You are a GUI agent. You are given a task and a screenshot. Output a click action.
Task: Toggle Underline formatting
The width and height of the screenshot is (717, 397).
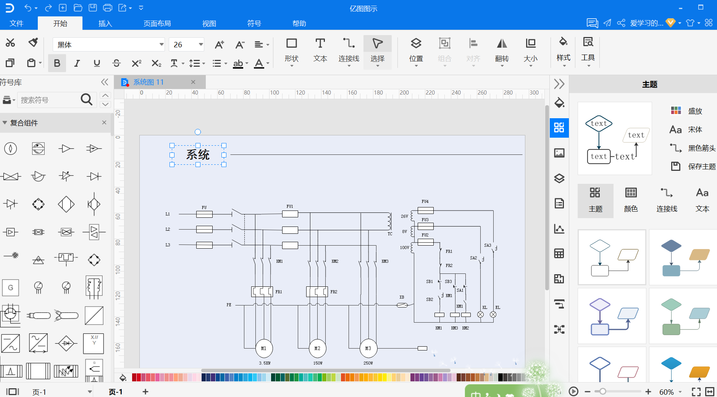pos(97,63)
